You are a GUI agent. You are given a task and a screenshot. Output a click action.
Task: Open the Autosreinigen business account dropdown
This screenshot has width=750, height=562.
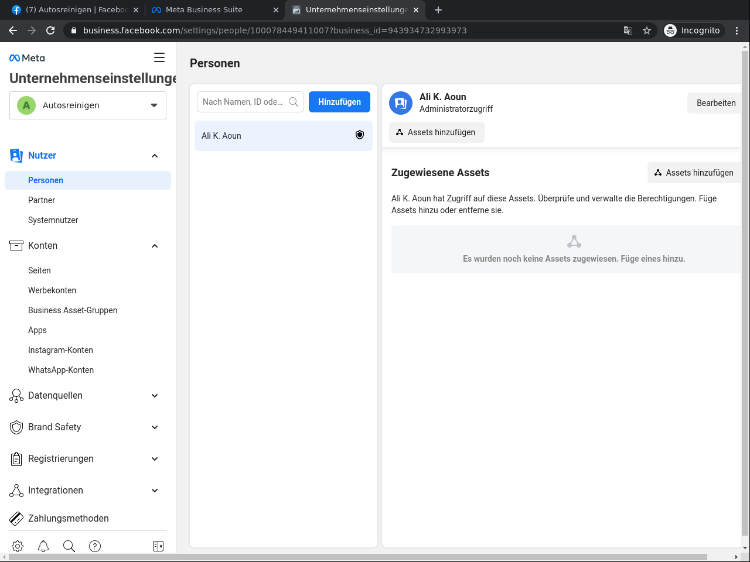coord(88,105)
